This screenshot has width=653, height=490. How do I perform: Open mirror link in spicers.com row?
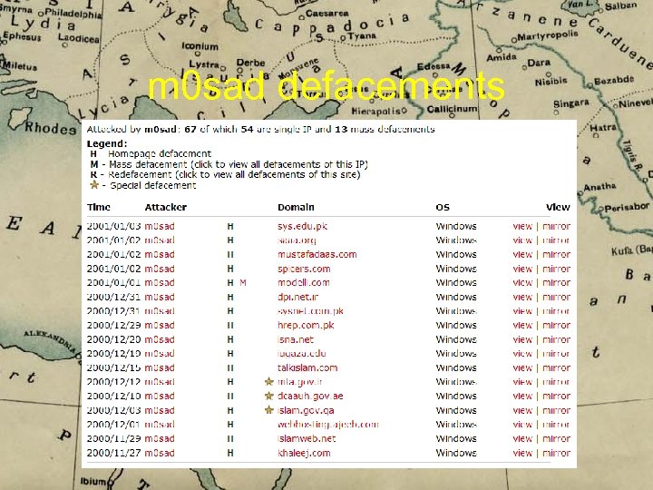pyautogui.click(x=556, y=269)
